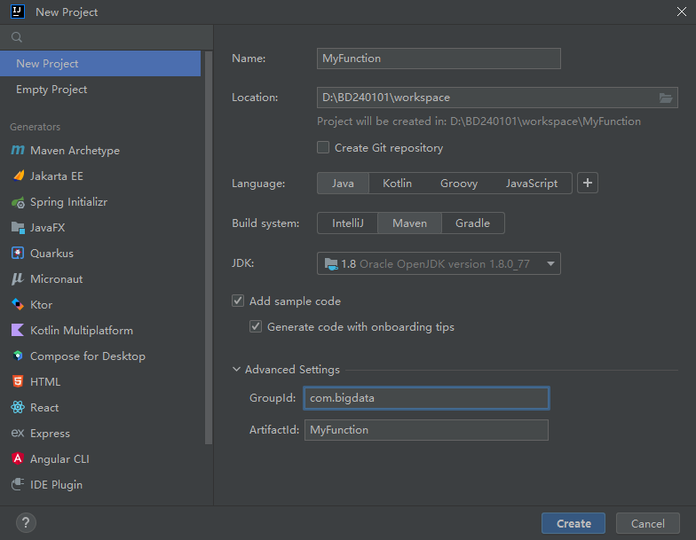Choose Gradle build system

(472, 223)
